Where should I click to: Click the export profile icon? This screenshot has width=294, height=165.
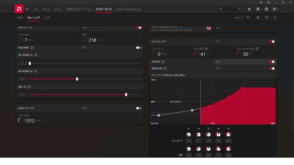[x=267, y=18]
